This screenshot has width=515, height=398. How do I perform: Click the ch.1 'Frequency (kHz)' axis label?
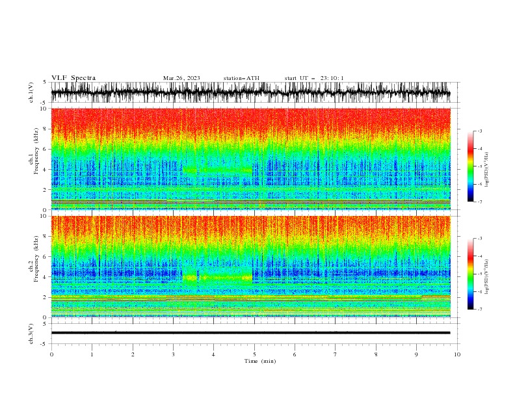(36, 151)
